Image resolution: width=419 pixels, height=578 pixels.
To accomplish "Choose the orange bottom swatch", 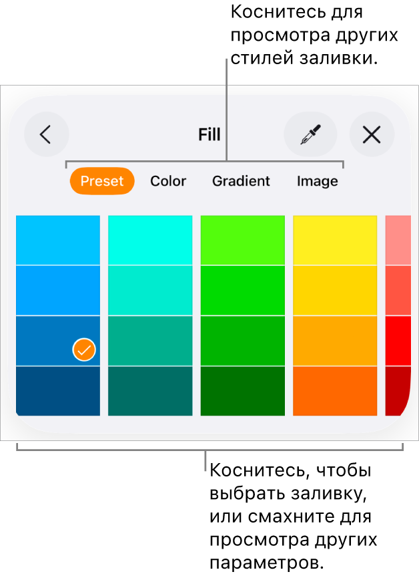I will (x=335, y=391).
